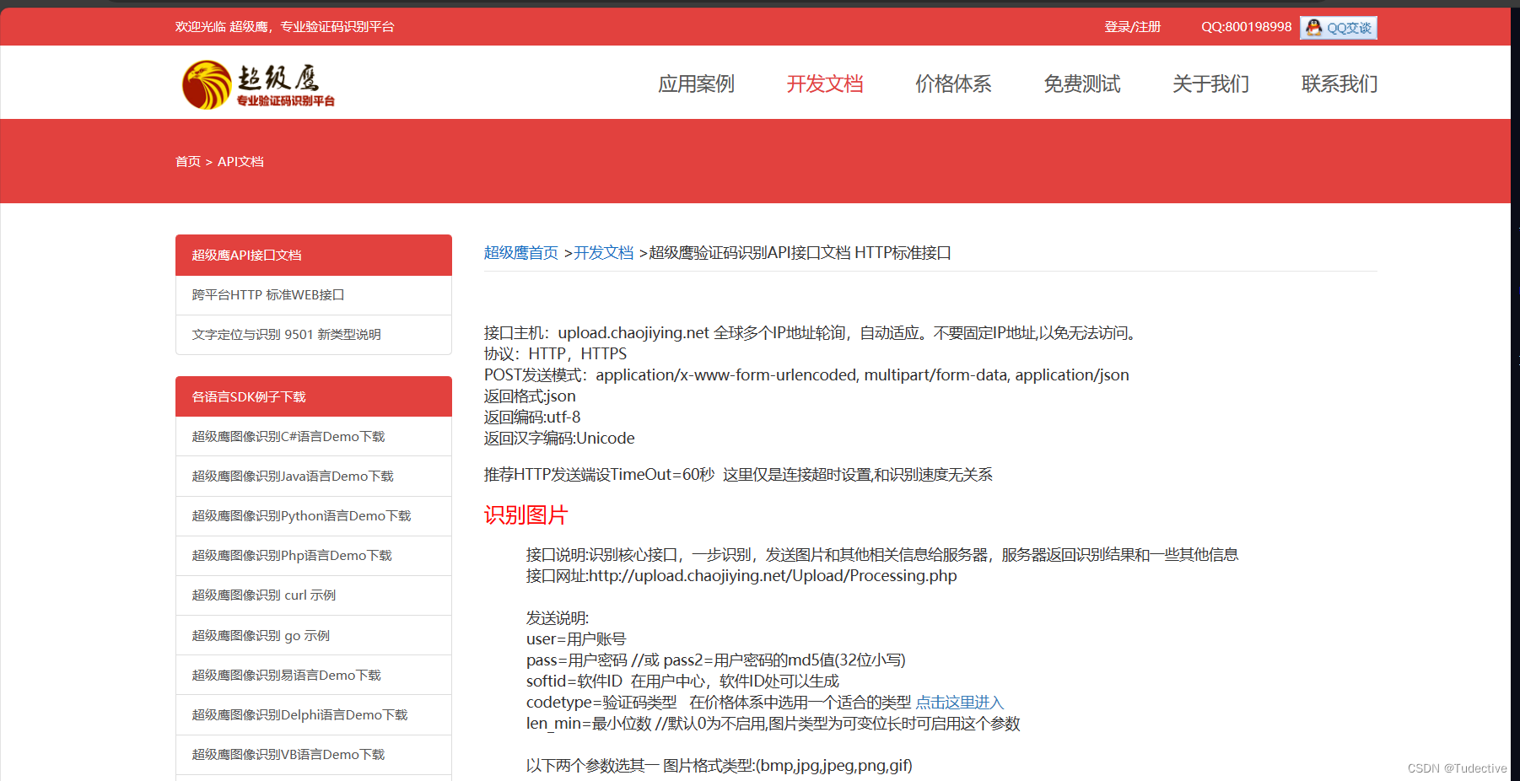Click the 点击这里进入 codetype link
Image resolution: width=1520 pixels, height=781 pixels.
(960, 702)
